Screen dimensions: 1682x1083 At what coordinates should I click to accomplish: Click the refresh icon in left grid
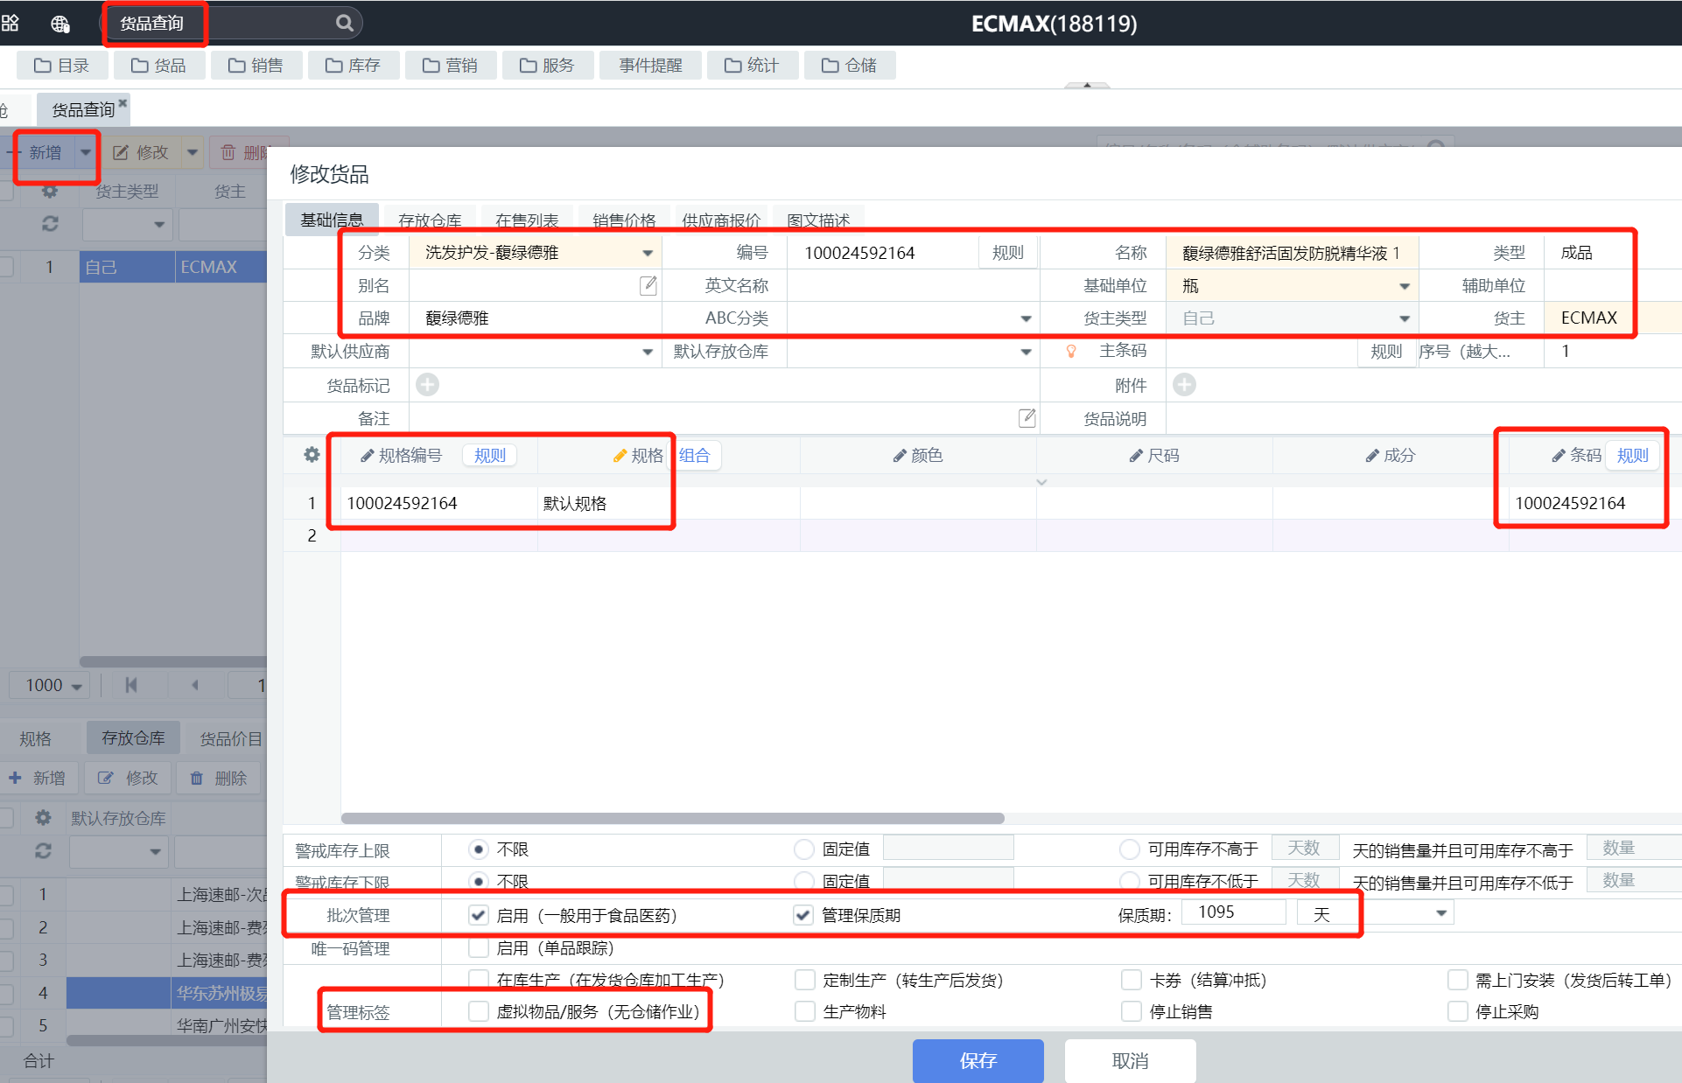tap(50, 224)
